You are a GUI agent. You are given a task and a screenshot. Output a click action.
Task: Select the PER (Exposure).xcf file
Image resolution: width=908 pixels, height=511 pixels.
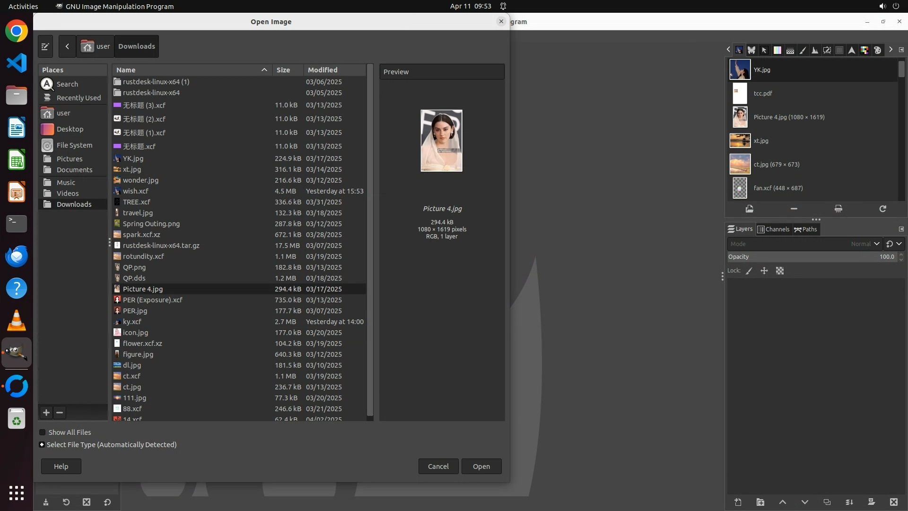(152, 300)
